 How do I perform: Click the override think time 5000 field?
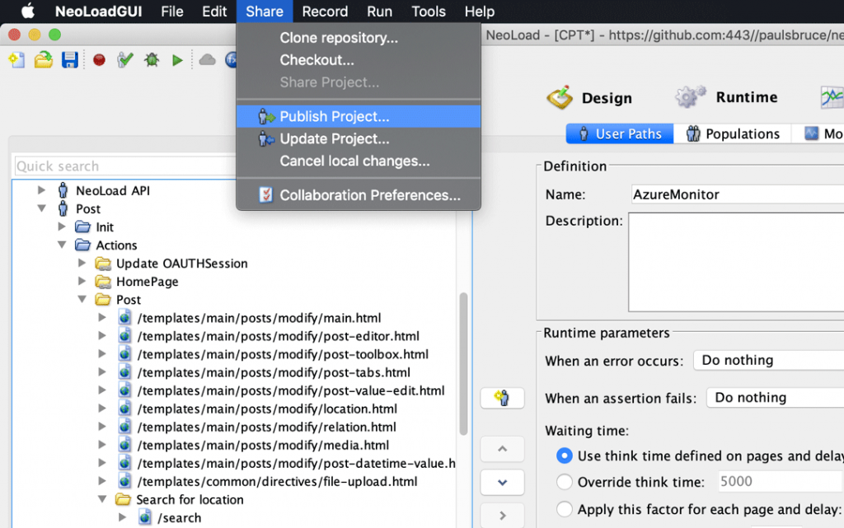(781, 481)
